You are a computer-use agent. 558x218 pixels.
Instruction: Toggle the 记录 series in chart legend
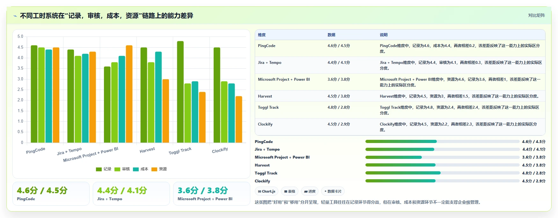104,169
